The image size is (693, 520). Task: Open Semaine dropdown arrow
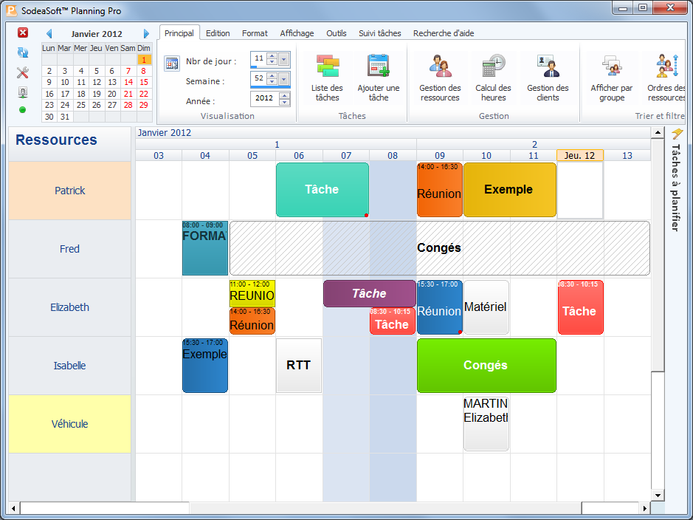[284, 79]
